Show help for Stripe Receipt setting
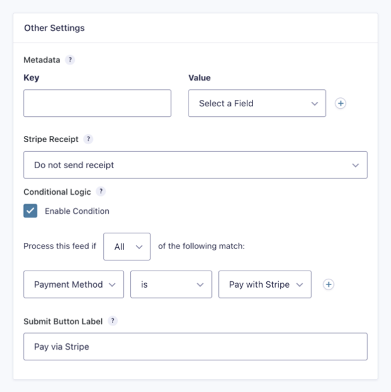Screen dimensions: 391x392 coord(89,139)
